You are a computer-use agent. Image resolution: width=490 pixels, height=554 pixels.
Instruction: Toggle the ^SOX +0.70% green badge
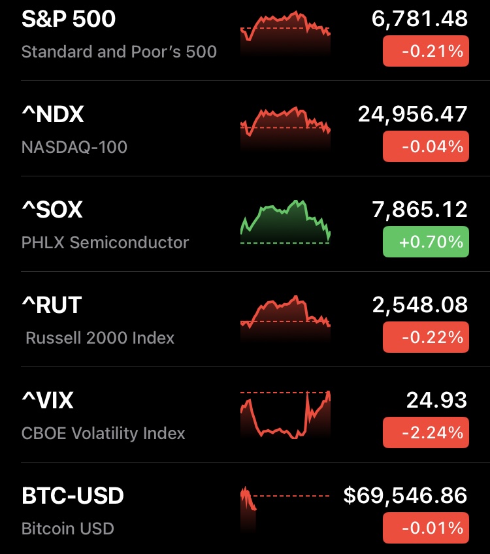tap(425, 242)
